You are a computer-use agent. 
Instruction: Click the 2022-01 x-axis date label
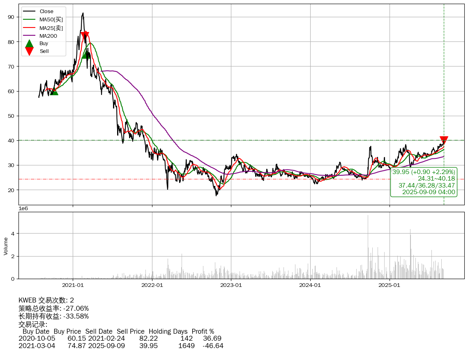[152, 285]
